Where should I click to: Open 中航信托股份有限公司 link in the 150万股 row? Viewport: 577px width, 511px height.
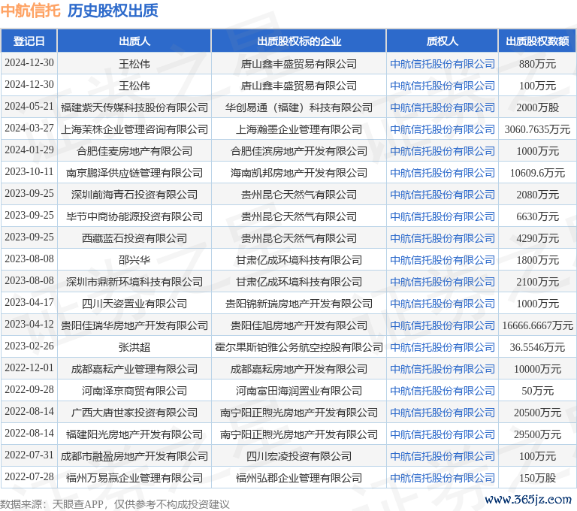pyautogui.click(x=443, y=478)
